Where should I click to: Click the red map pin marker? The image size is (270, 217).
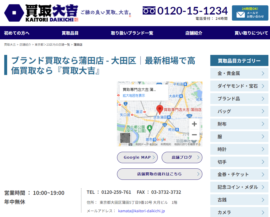coord(160,109)
